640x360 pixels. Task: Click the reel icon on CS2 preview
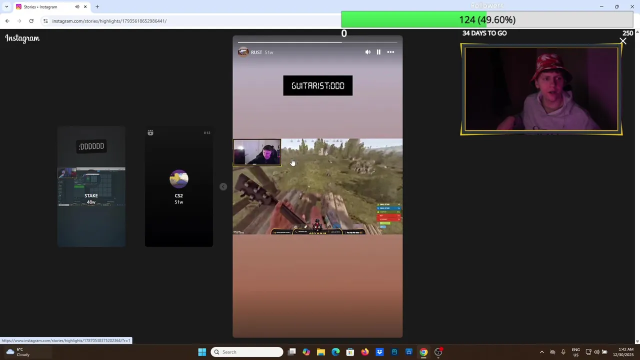(x=150, y=132)
